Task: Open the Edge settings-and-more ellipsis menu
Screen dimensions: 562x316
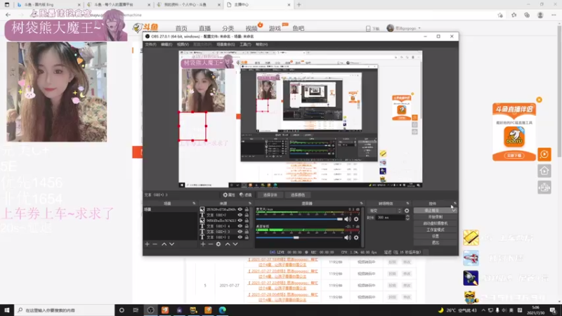Action: pyautogui.click(x=554, y=15)
